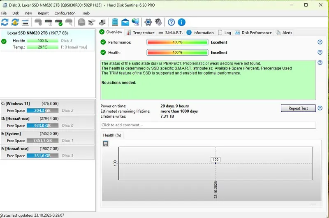Click the 'No actions needed.' text
This screenshot has width=329, height=218.
(119, 83)
